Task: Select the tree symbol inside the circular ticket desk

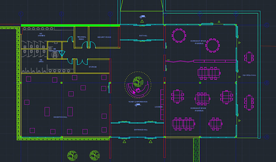Action: point(138,82)
